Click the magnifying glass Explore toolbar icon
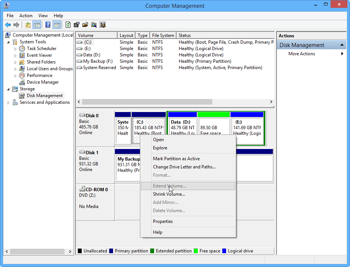 pos(94,25)
